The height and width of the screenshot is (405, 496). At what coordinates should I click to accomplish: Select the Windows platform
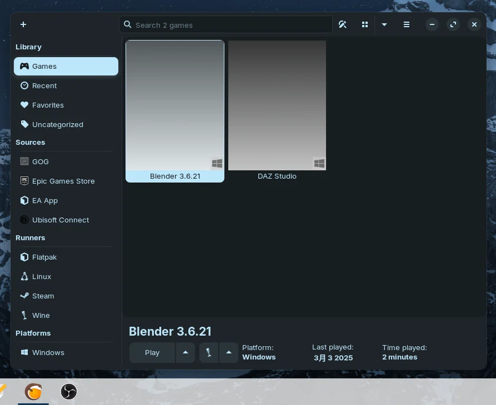[66, 352]
